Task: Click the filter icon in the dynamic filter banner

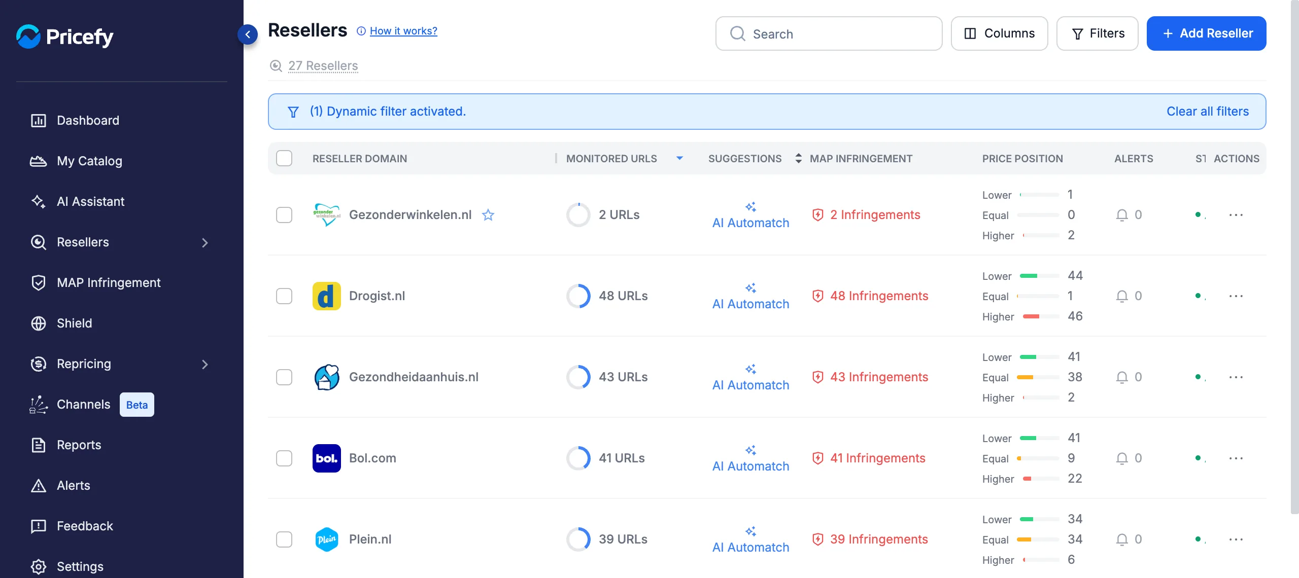Action: pyautogui.click(x=293, y=112)
